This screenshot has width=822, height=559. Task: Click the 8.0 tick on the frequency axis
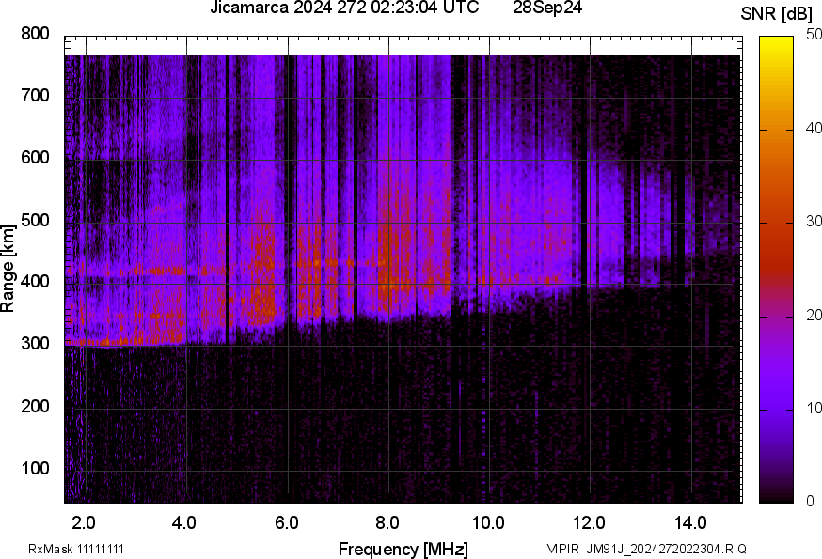387,521
